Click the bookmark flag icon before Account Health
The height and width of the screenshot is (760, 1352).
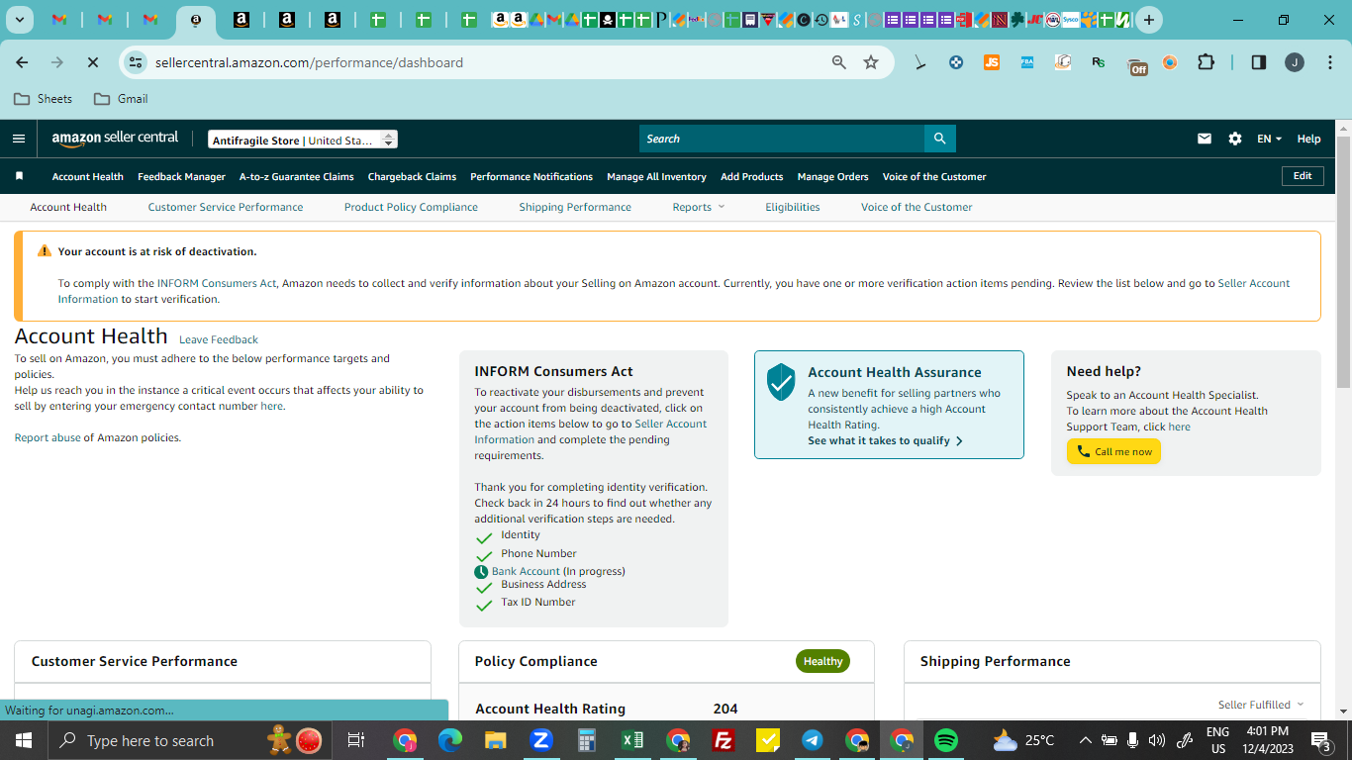tap(19, 176)
